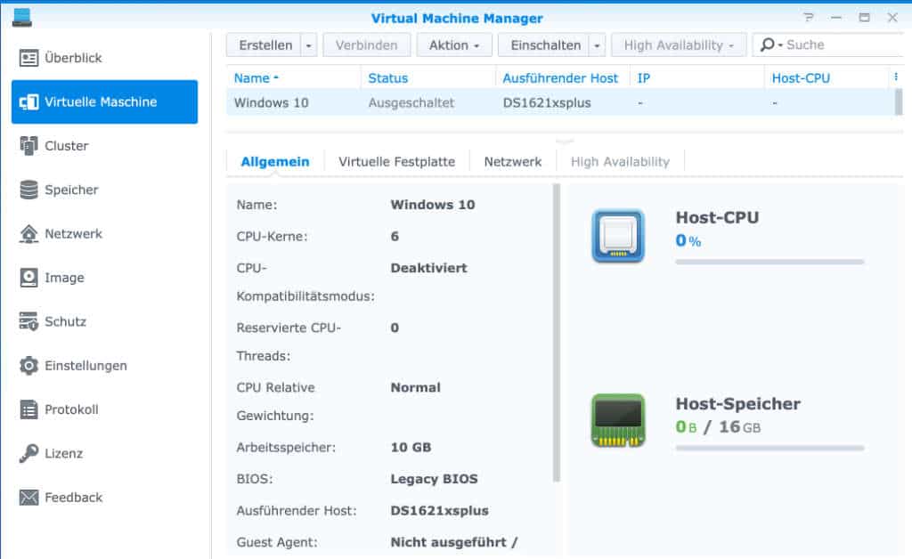Open the Aktion dropdown menu

click(x=454, y=45)
